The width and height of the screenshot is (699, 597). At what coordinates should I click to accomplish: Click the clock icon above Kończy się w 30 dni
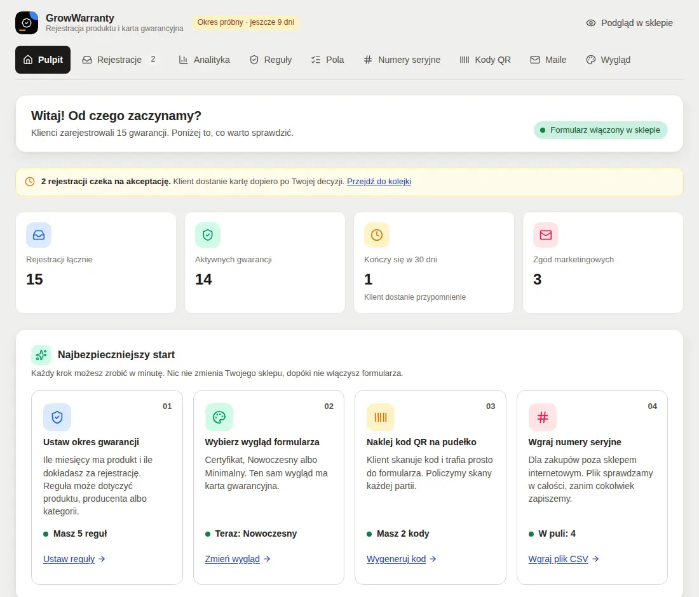tap(377, 235)
